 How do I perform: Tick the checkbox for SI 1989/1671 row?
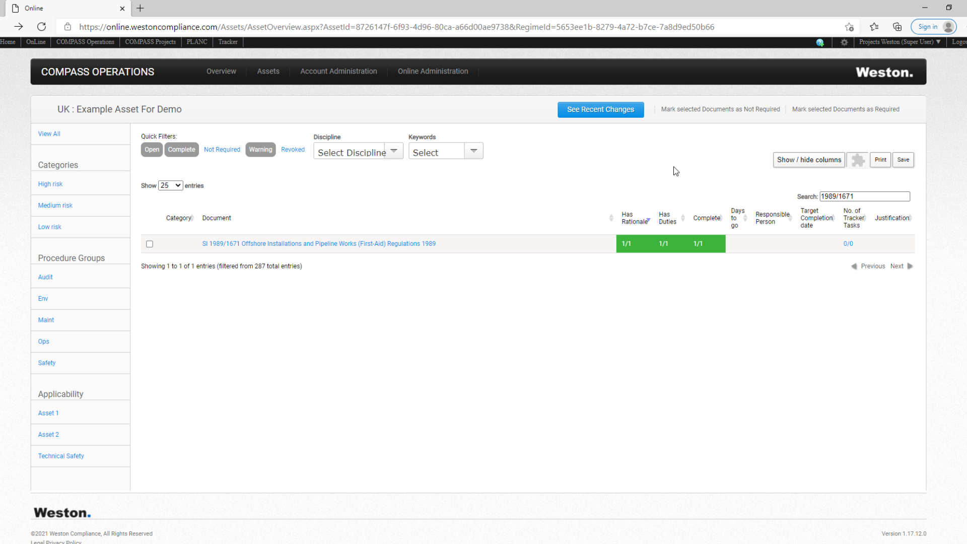[150, 244]
